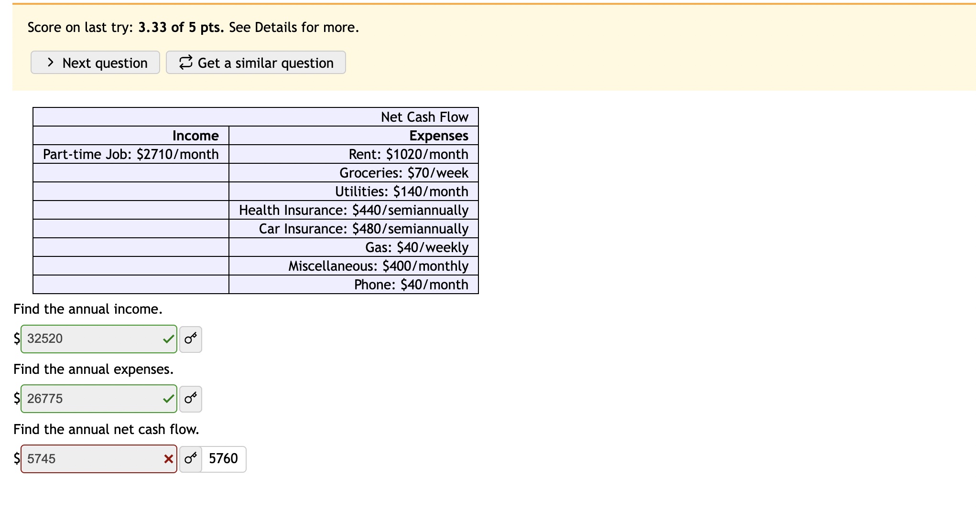
Task: Click the correct answer value 5760
Action: click(x=223, y=459)
